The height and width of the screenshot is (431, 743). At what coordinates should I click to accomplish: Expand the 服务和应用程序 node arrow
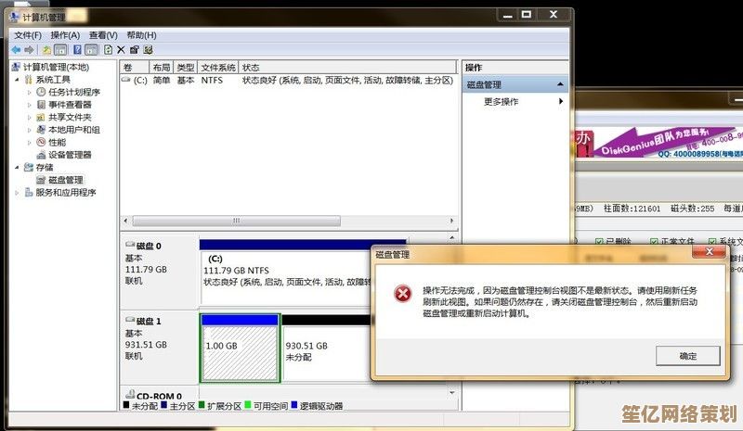coord(17,193)
